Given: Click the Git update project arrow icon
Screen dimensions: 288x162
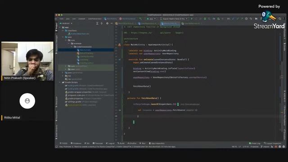Looking at the screenshot, I should point(233,19).
